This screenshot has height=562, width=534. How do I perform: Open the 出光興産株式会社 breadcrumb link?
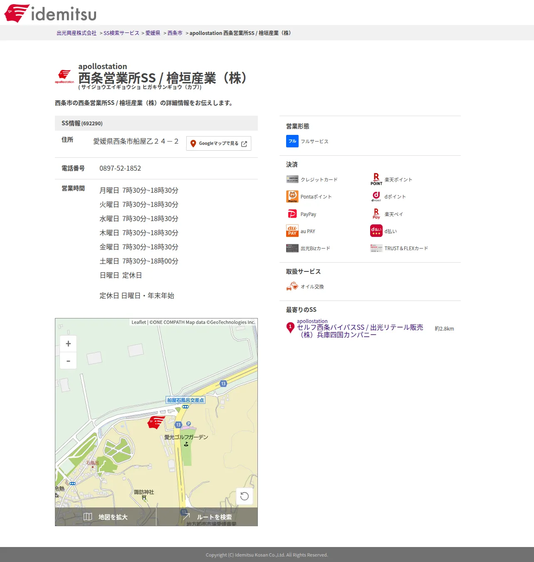[77, 33]
